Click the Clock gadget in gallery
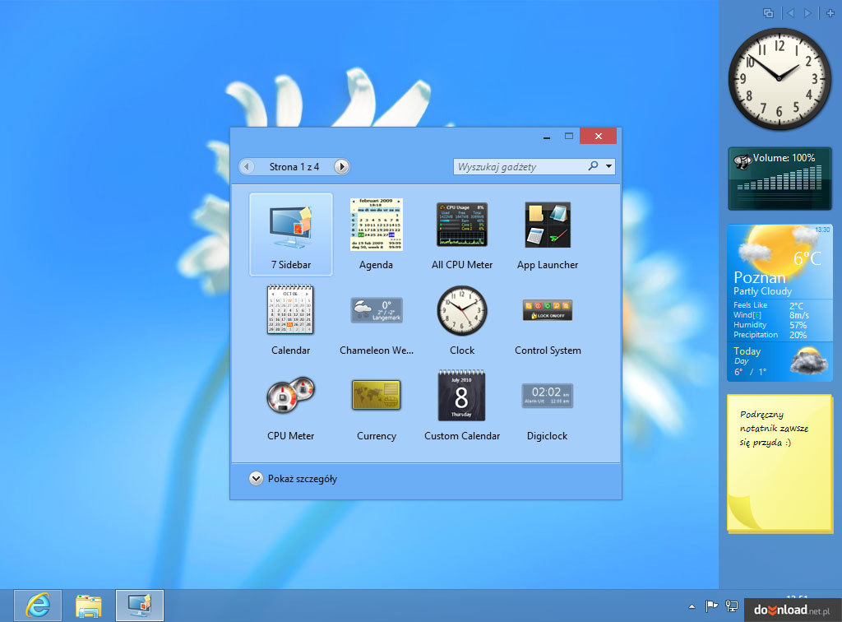Image resolution: width=842 pixels, height=622 pixels. (461, 310)
